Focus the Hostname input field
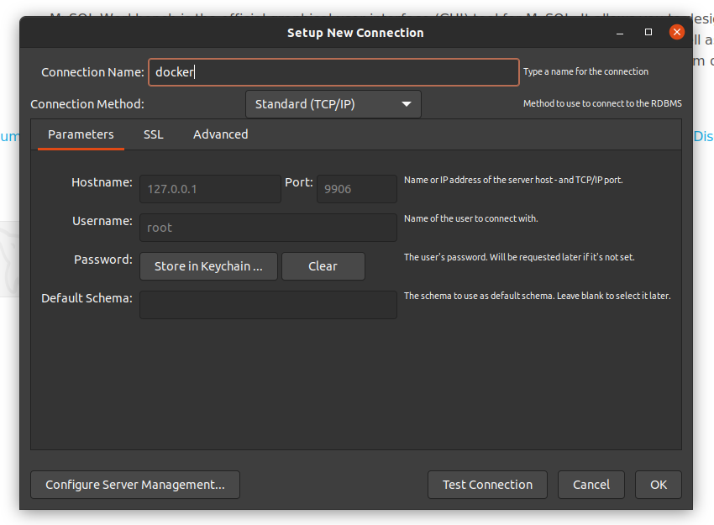This screenshot has height=525, width=714. click(x=210, y=189)
